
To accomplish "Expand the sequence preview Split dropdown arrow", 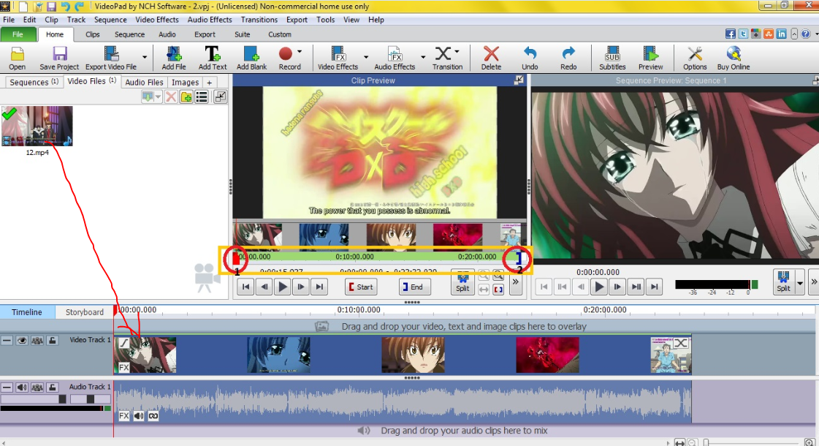I will coord(799,283).
